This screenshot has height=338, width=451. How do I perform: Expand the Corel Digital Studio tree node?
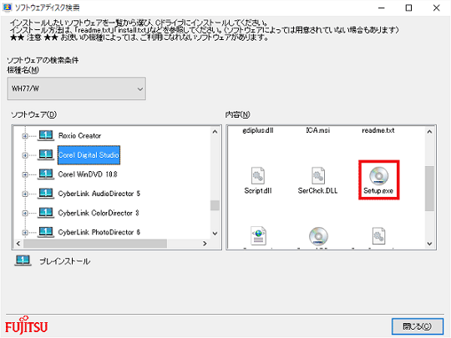tap(25, 155)
